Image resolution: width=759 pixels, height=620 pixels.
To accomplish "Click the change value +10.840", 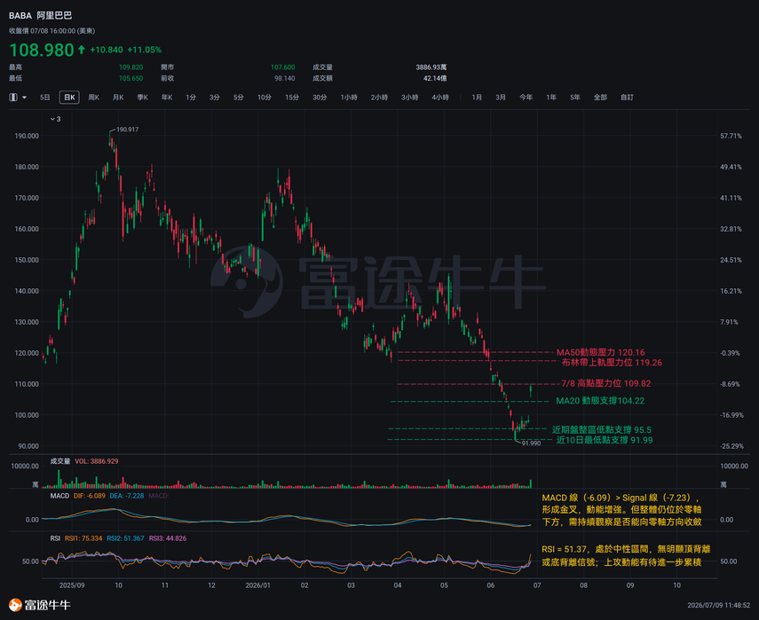I will [x=107, y=50].
